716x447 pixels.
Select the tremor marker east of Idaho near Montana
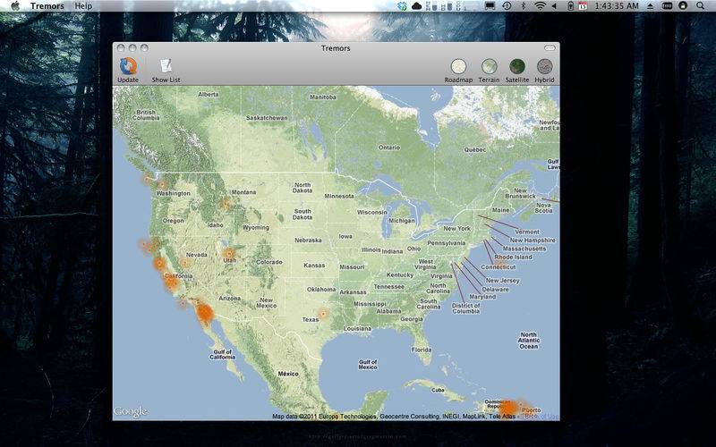[x=226, y=204]
